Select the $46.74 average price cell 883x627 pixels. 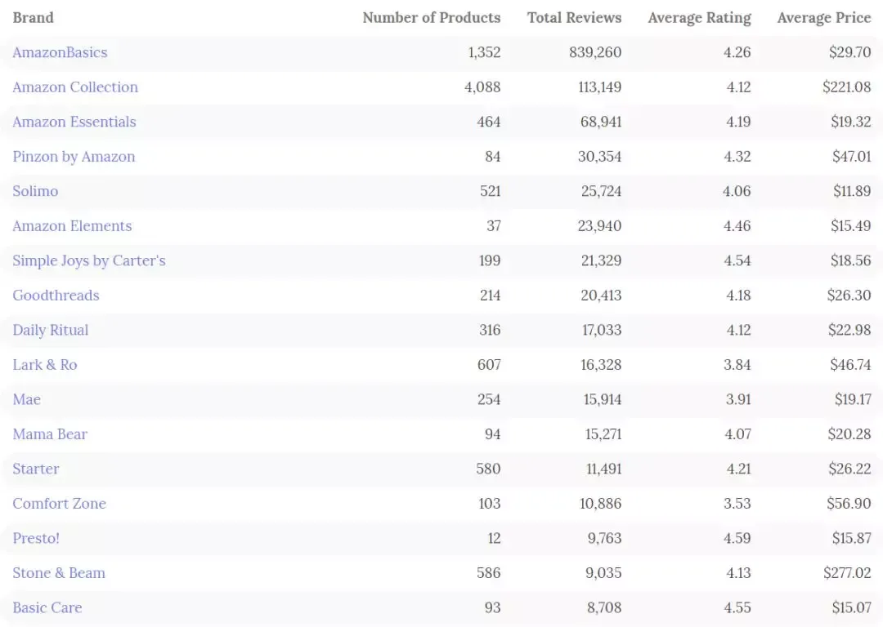pos(850,365)
